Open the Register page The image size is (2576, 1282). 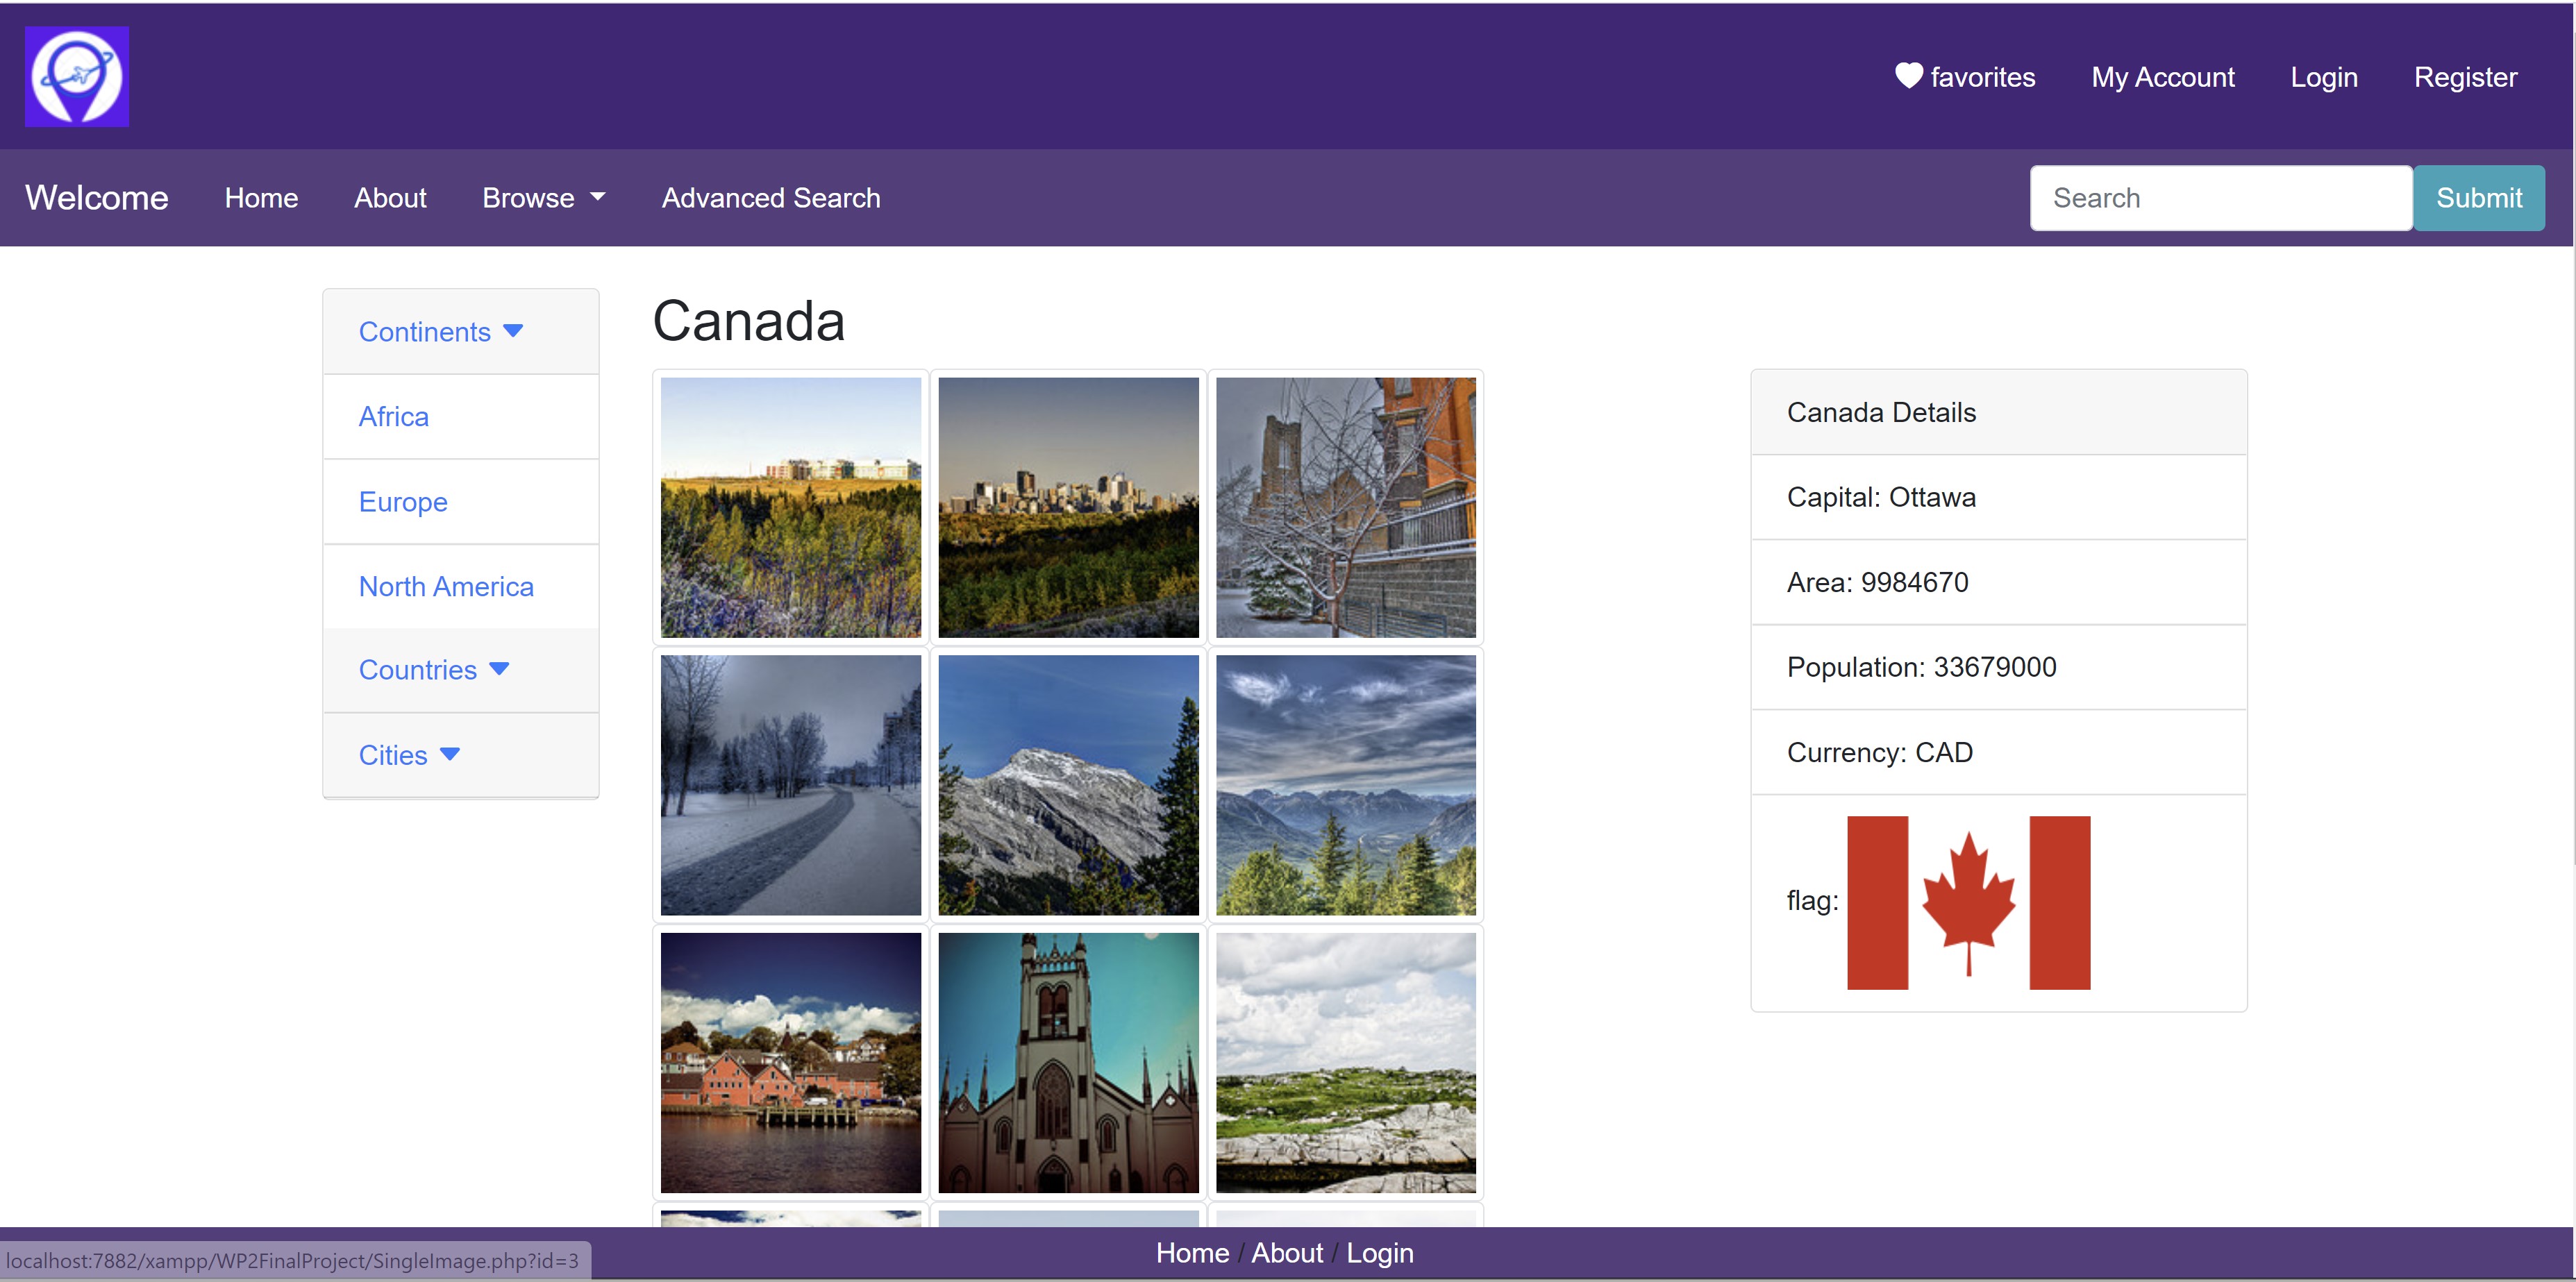[2465, 77]
